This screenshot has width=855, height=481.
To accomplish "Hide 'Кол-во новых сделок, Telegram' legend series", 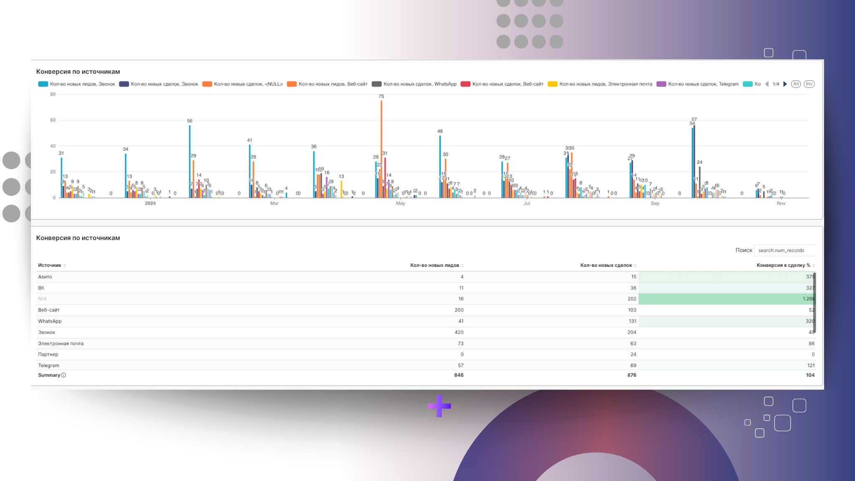I will (703, 84).
